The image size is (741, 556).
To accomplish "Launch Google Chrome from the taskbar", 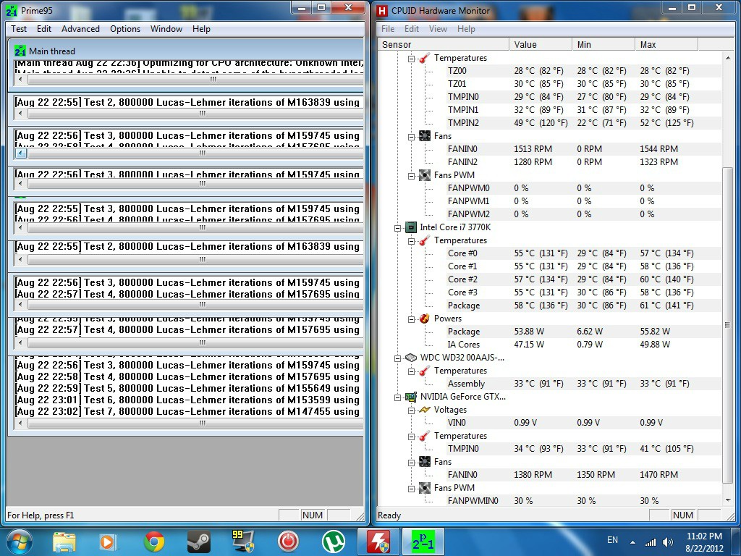I will [x=153, y=542].
